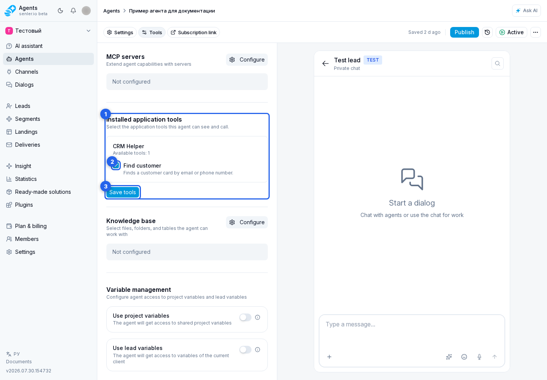This screenshot has height=380, width=547.
Task: Toggle dark mode moon icon
Action: [60, 11]
